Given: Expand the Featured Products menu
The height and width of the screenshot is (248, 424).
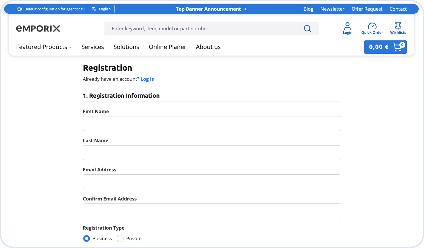Looking at the screenshot, I should tap(44, 47).
